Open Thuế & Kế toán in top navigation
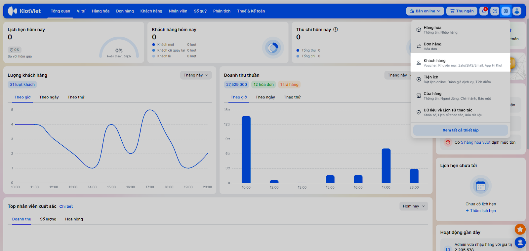529x251 pixels. 251,11
